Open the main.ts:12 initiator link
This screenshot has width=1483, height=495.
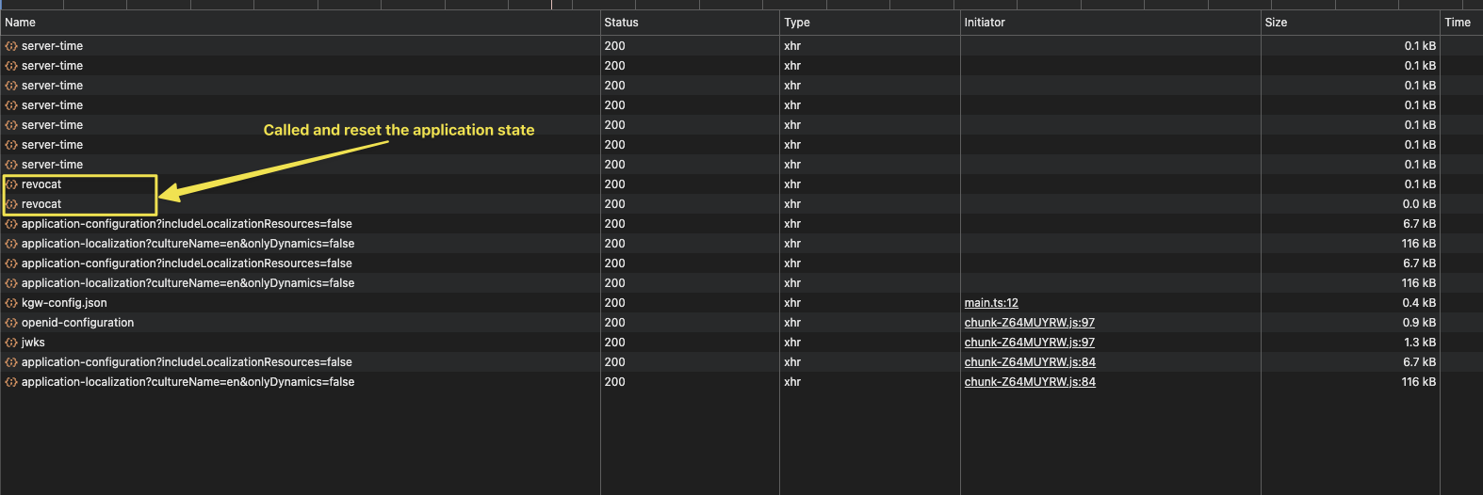(991, 303)
